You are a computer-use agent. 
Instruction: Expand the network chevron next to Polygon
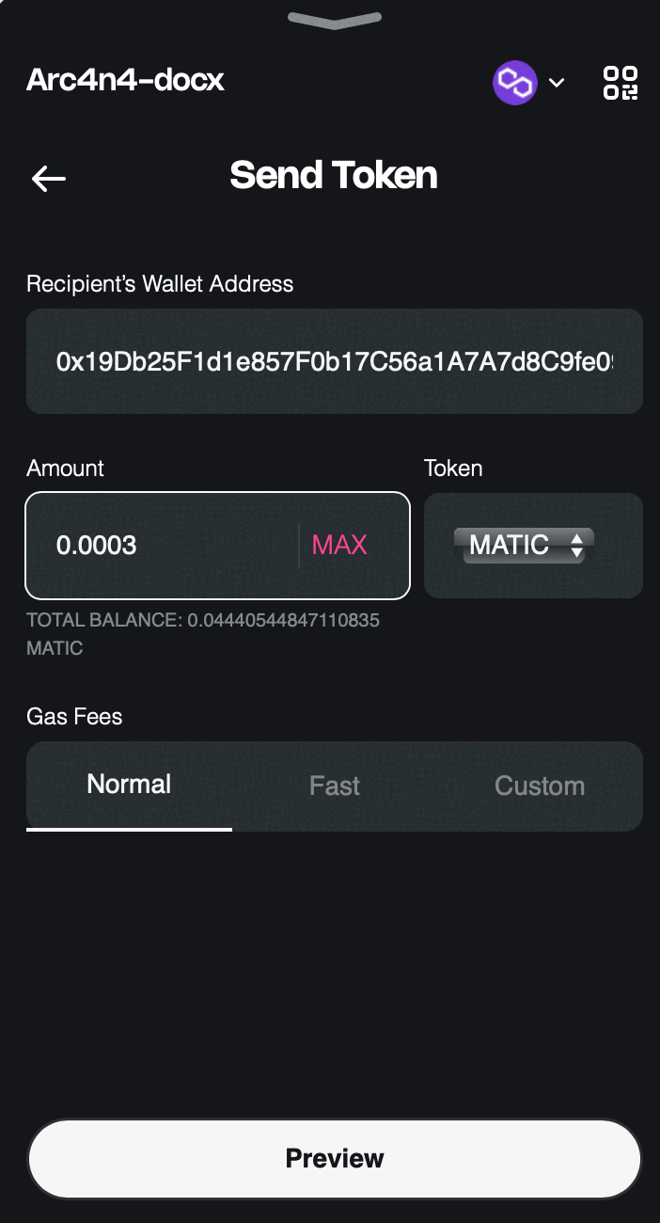557,83
